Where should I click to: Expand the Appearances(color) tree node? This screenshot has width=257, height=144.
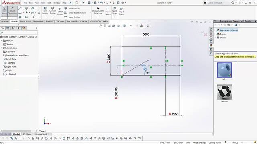pos(215,30)
